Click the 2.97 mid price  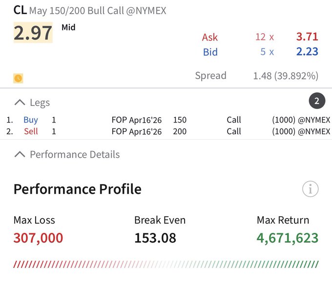click(33, 33)
